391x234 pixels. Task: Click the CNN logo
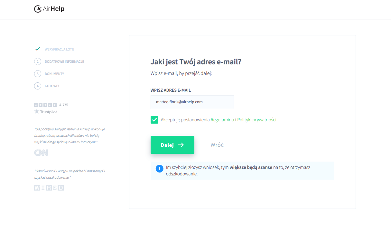(41, 153)
